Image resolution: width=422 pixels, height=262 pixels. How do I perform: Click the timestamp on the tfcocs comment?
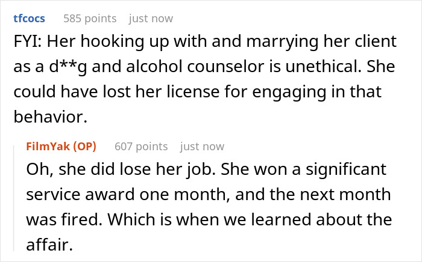pos(151,19)
